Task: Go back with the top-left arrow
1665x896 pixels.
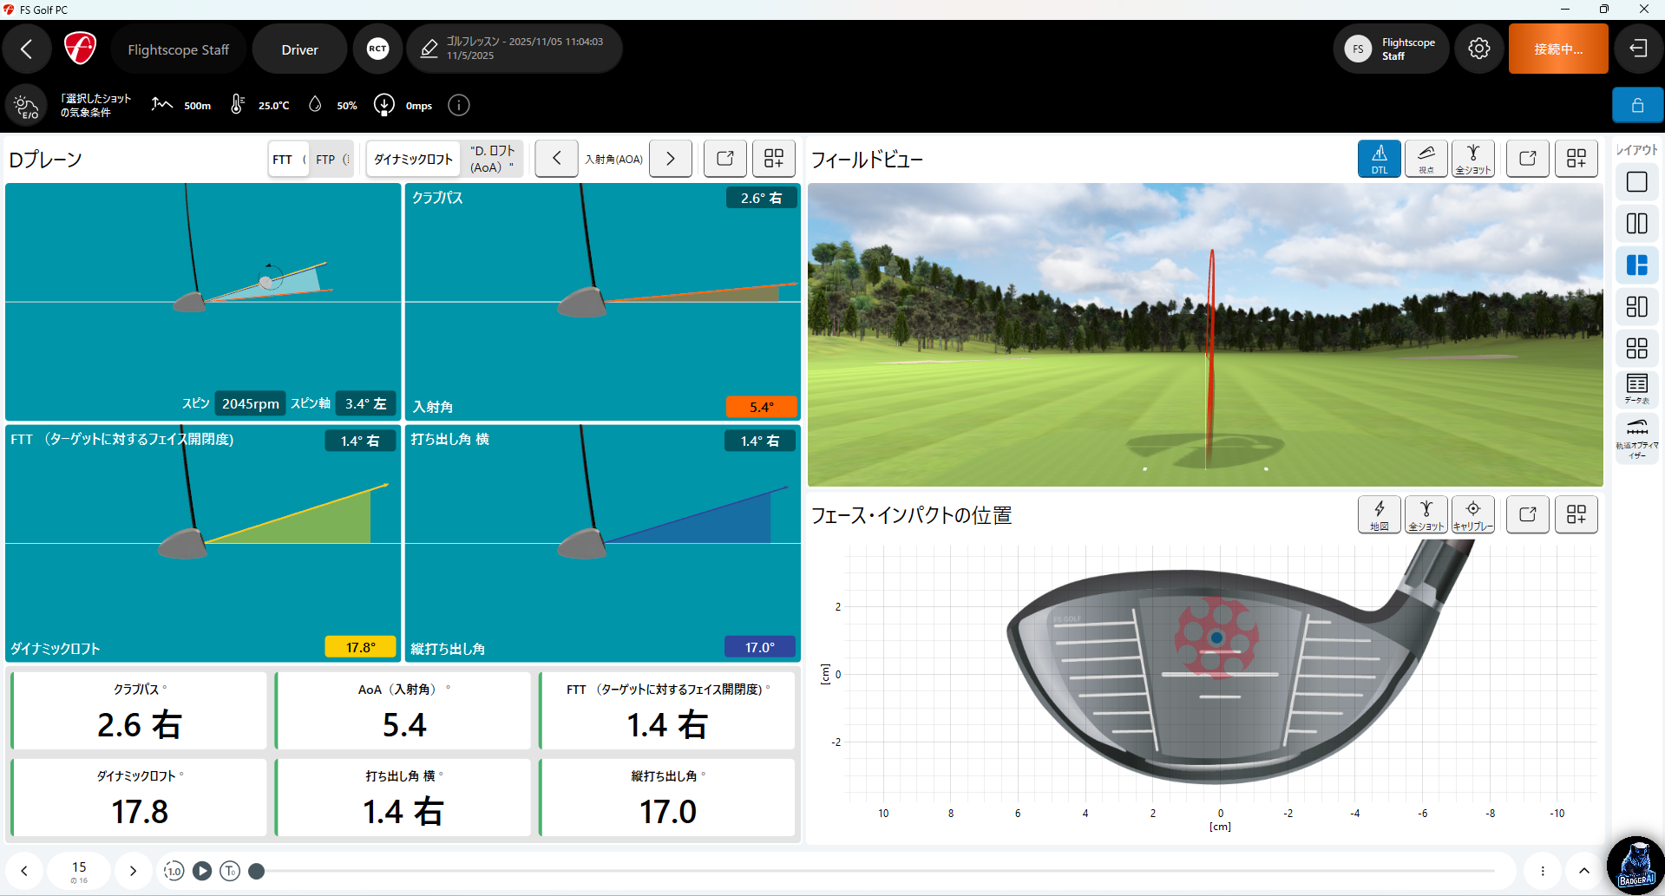Action: (27, 49)
